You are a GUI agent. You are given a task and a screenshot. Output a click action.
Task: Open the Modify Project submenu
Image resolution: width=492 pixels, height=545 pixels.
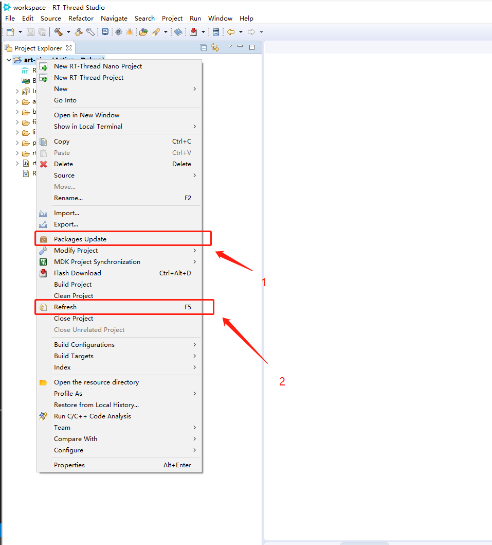[119, 251]
